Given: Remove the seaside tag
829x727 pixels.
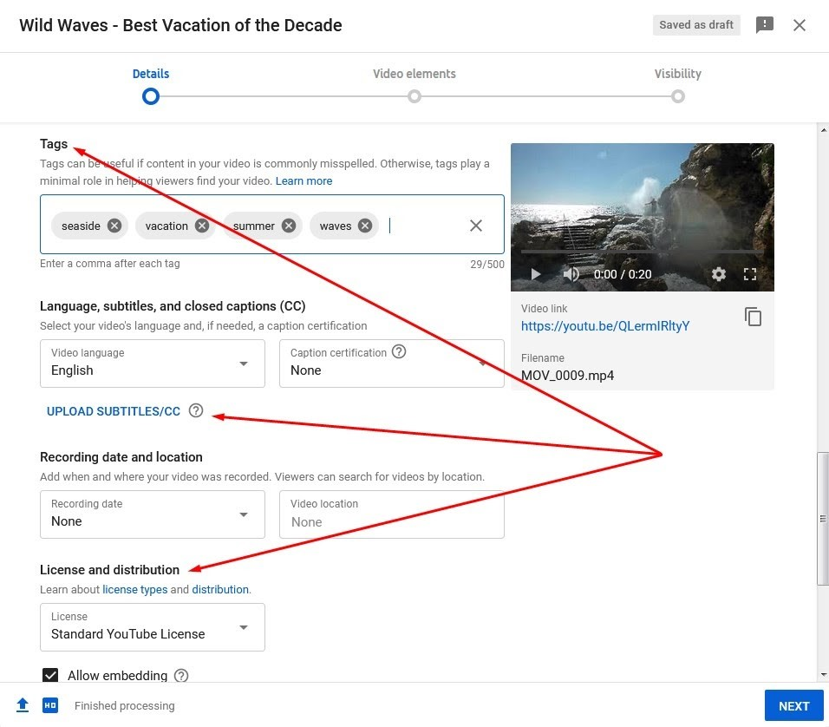Looking at the screenshot, I should click(x=114, y=226).
